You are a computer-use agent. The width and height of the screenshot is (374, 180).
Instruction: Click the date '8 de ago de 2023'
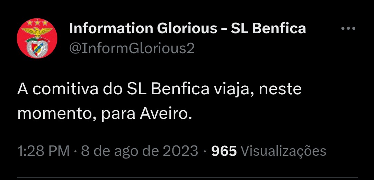140,151
